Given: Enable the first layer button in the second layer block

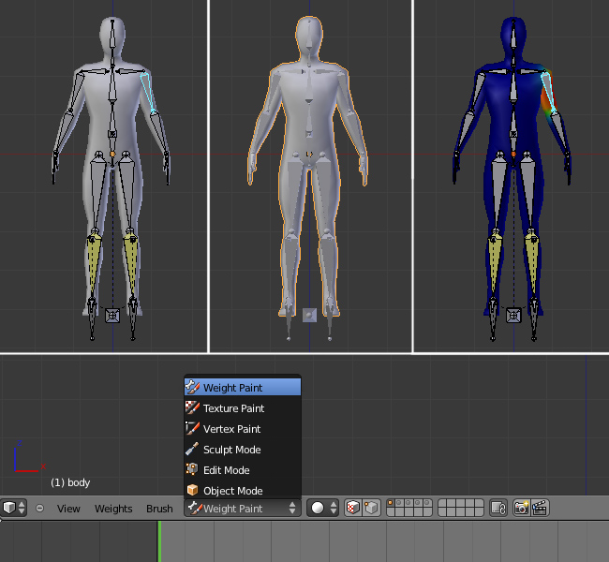Looking at the screenshot, I should click(x=442, y=503).
